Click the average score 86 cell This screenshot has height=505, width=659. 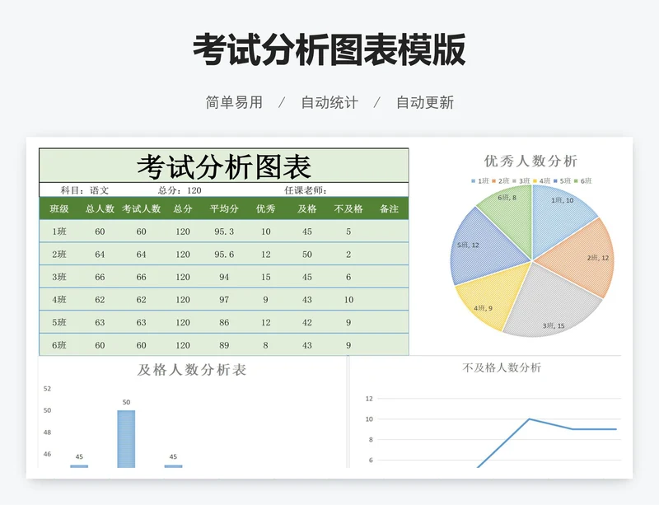coord(224,322)
